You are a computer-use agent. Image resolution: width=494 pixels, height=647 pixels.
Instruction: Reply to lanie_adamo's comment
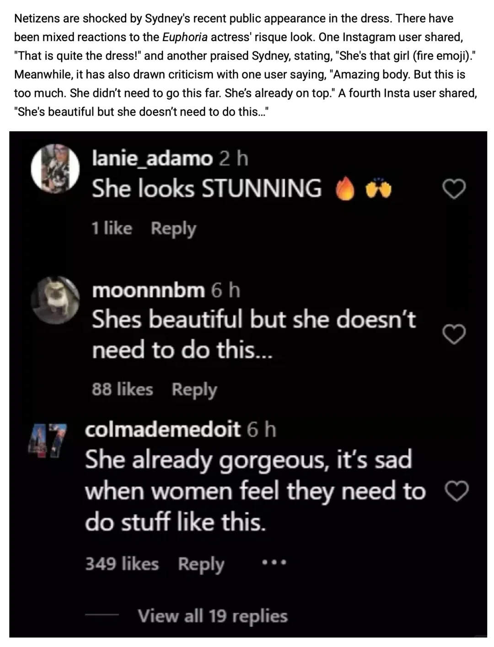coord(173,228)
